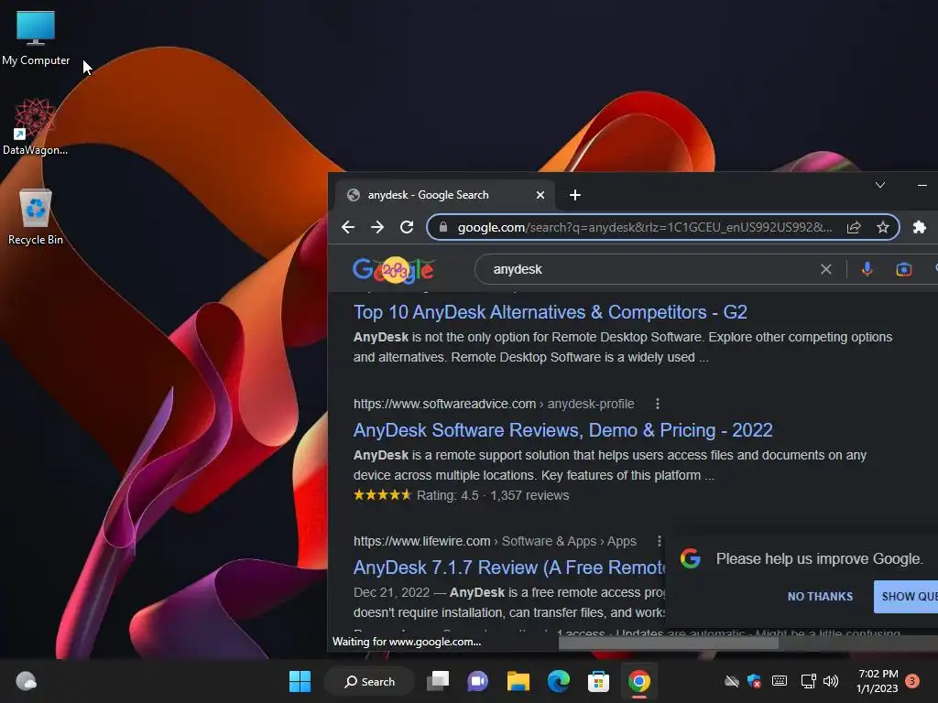
Task: Share this page icon in address bar
Action: click(854, 227)
